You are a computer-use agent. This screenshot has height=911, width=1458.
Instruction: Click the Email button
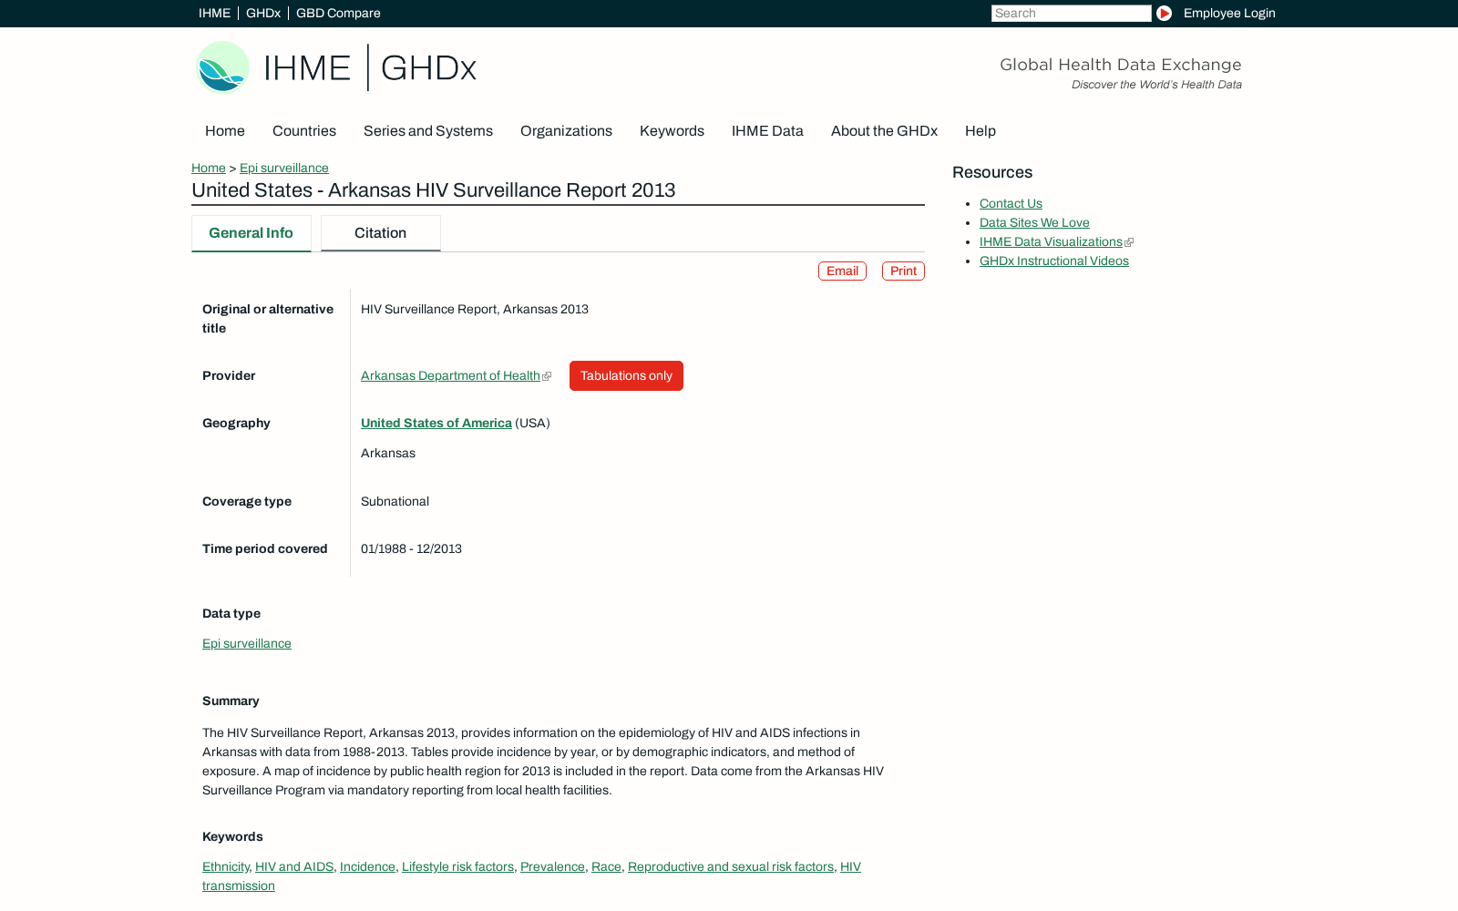[842, 271]
